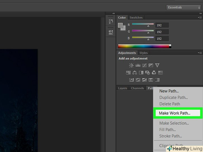Switch to the Swatches tab
This screenshot has width=203, height=152.
(136, 18)
